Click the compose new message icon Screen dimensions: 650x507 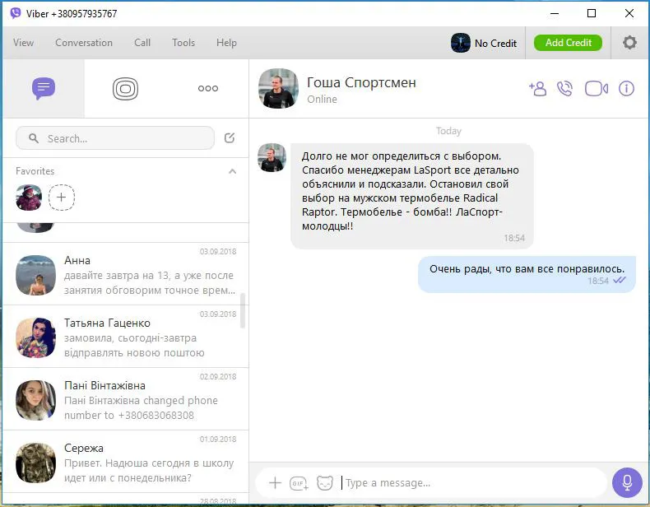(230, 137)
